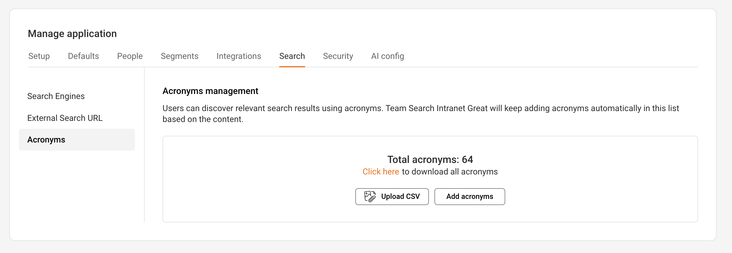
Task: Click the Add acronyms button
Action: [x=470, y=196]
